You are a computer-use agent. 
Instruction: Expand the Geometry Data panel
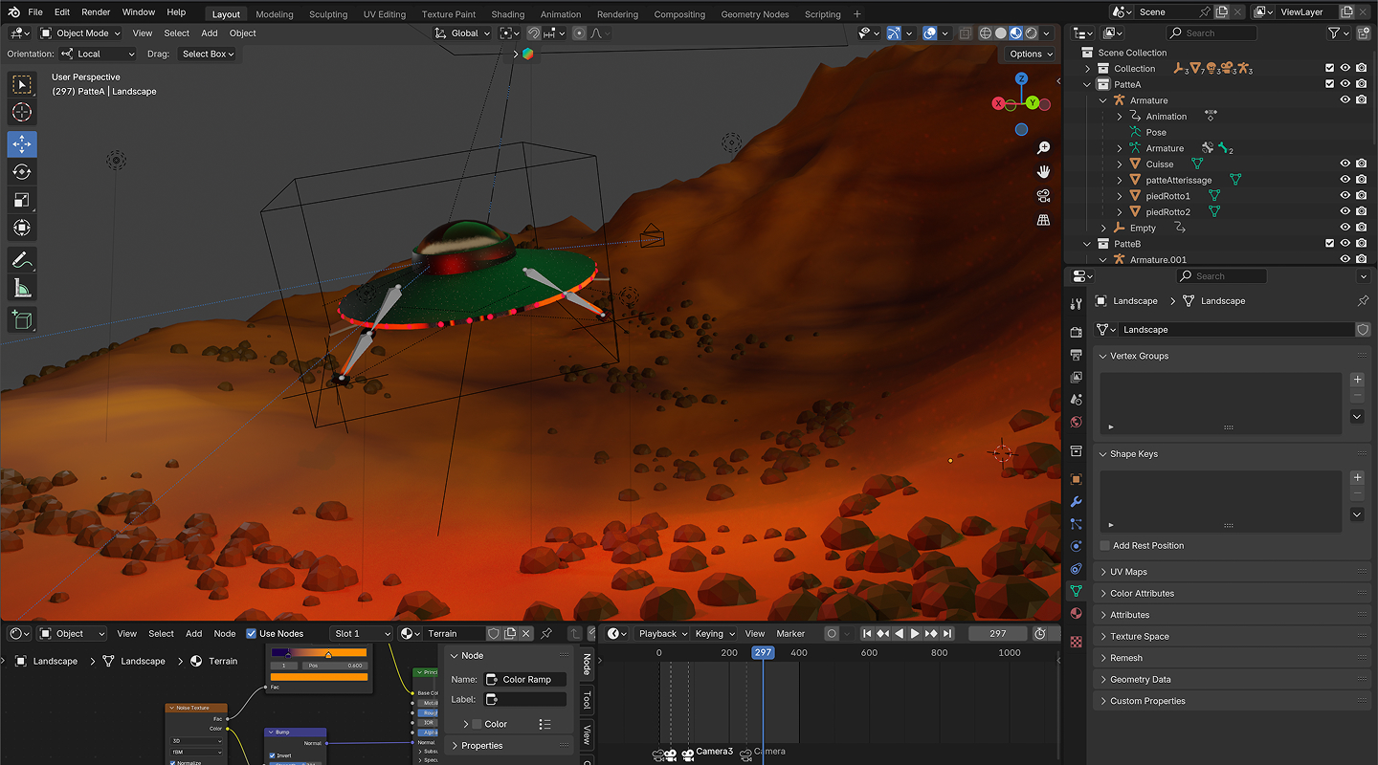pos(1140,680)
